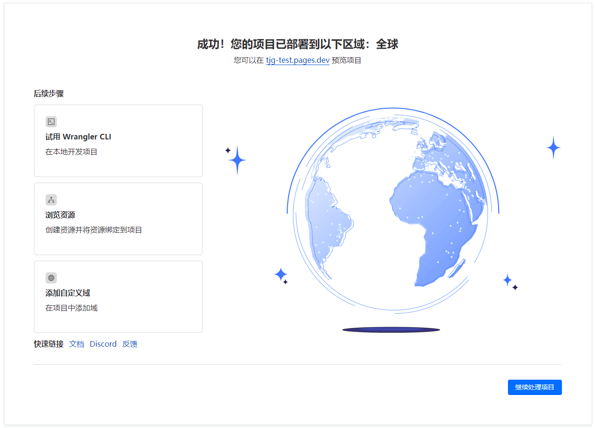
Task: Click the 在本地开发项目 description text
Action: 71,151
